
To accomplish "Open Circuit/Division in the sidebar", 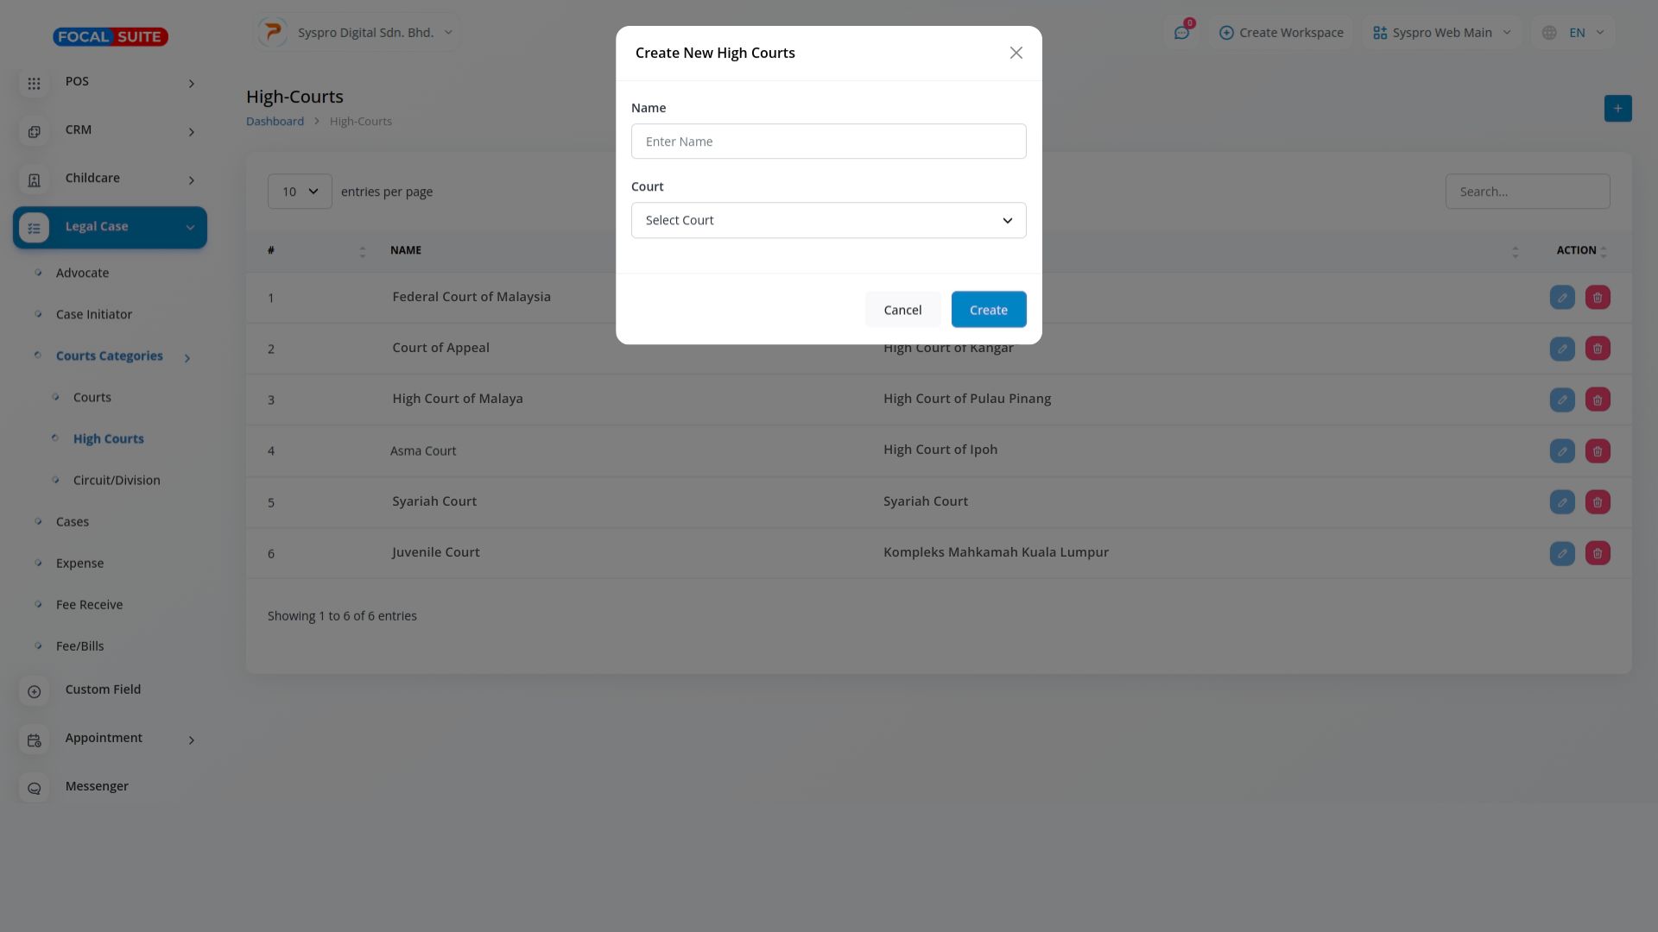I will pos(117,481).
